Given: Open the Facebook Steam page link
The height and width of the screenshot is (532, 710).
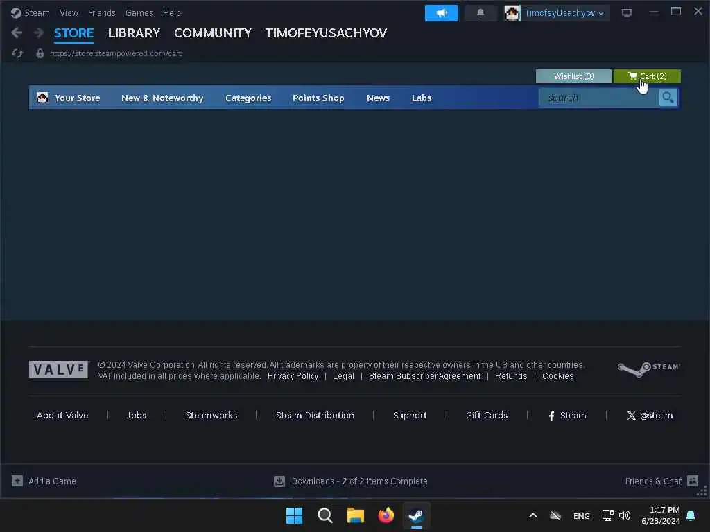Looking at the screenshot, I should 567,416.
